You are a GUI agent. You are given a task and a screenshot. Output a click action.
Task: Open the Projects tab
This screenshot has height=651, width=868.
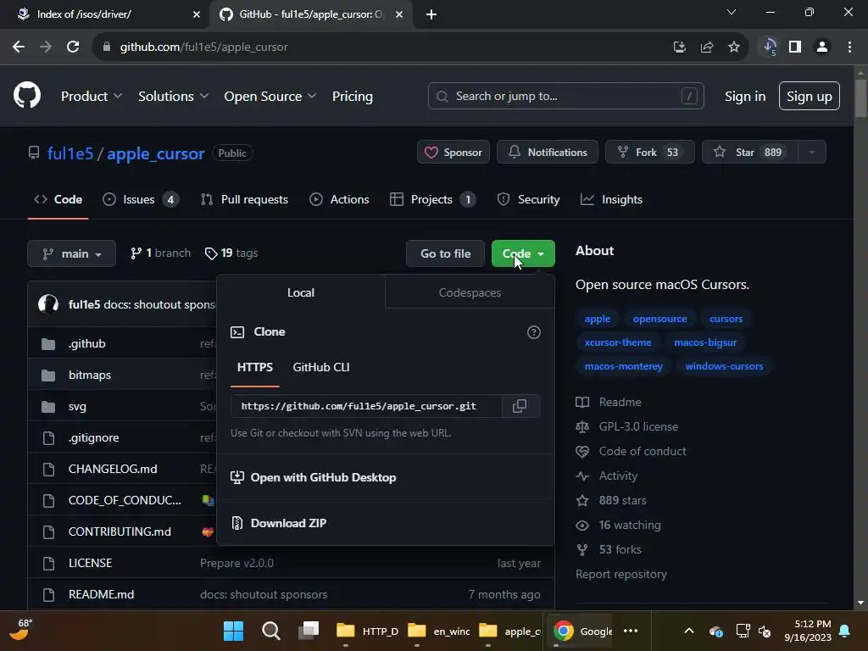pos(432,199)
